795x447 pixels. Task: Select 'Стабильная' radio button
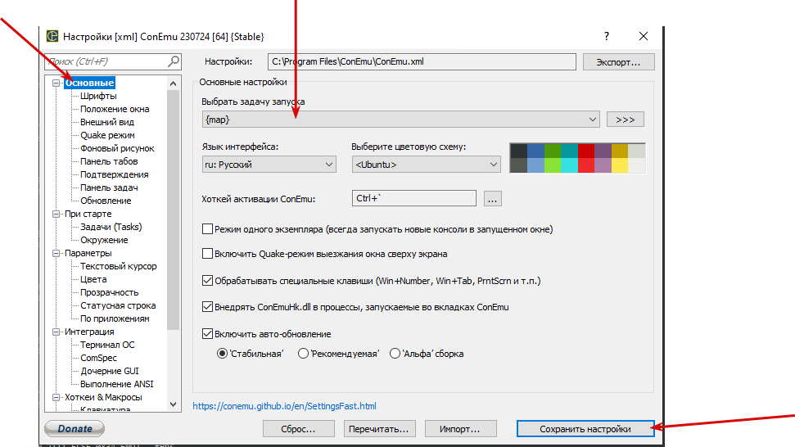coord(222,353)
